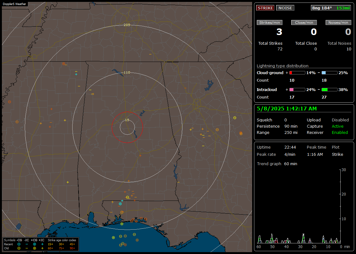Click the yellow Old +IC plus symbol
Viewport: 356px width, 254px height.
pyautogui.click(x=42, y=248)
